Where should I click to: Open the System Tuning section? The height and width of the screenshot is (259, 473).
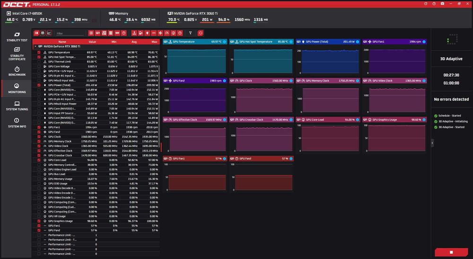coord(17,106)
